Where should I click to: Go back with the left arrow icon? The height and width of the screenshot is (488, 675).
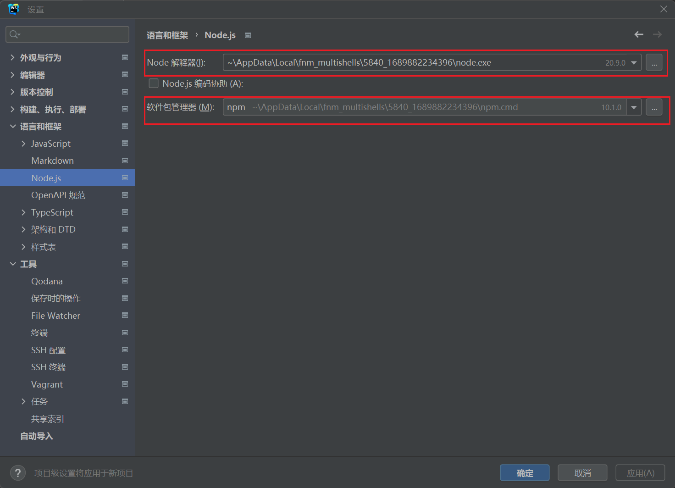(x=639, y=34)
